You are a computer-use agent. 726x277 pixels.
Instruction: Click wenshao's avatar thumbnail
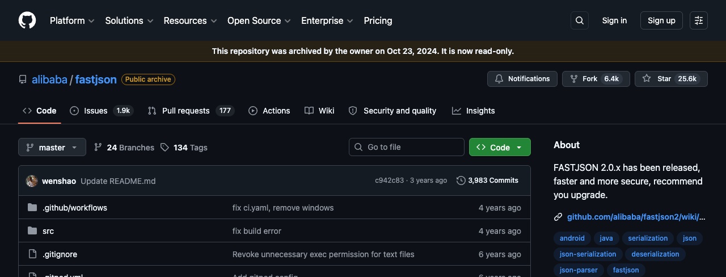32,181
